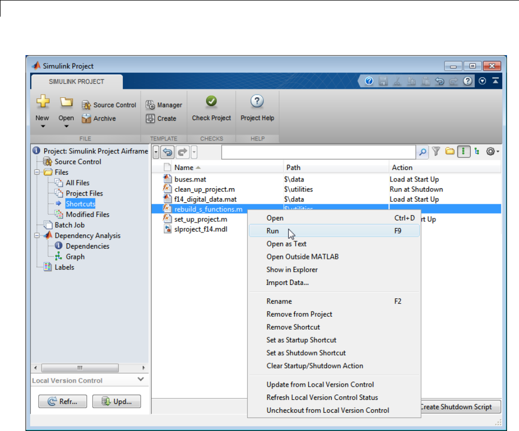Open the New dropdown arrow

43,126
